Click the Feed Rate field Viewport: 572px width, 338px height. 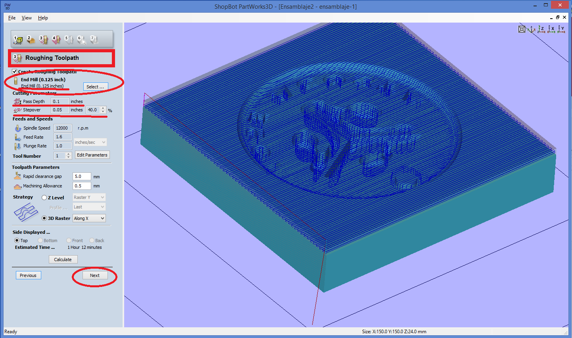tap(63, 137)
